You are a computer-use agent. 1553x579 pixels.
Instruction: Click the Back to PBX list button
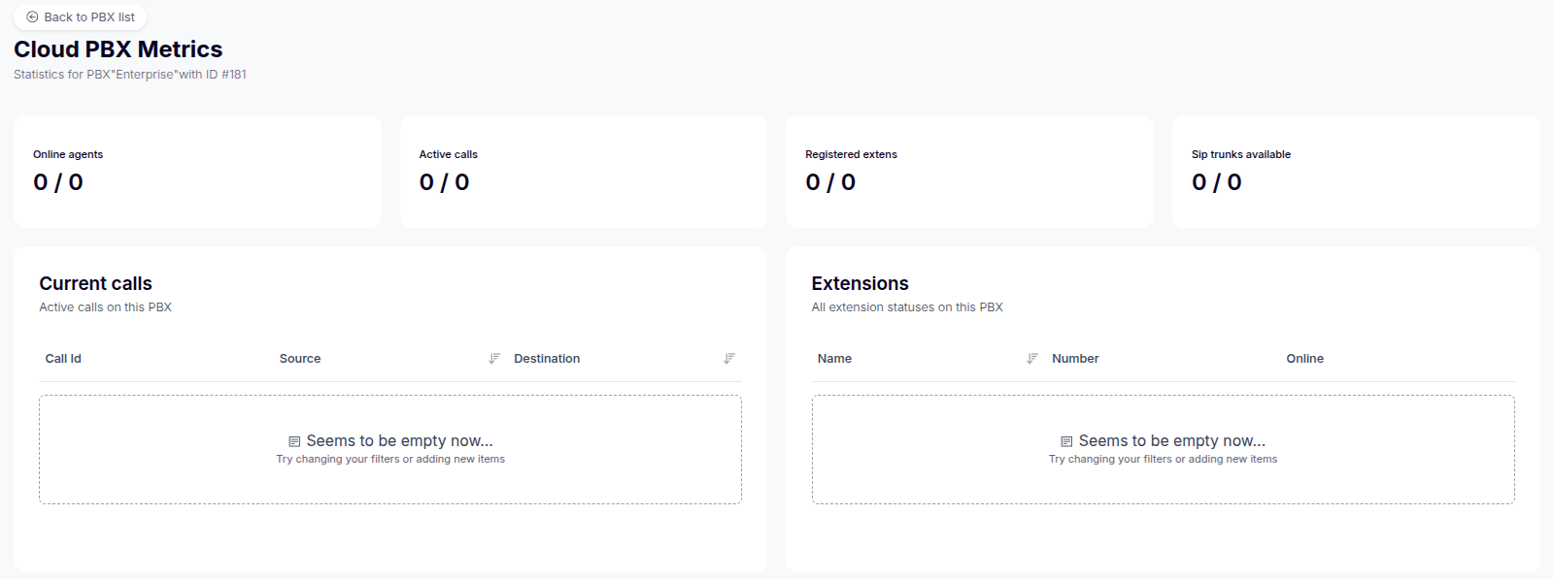point(81,17)
